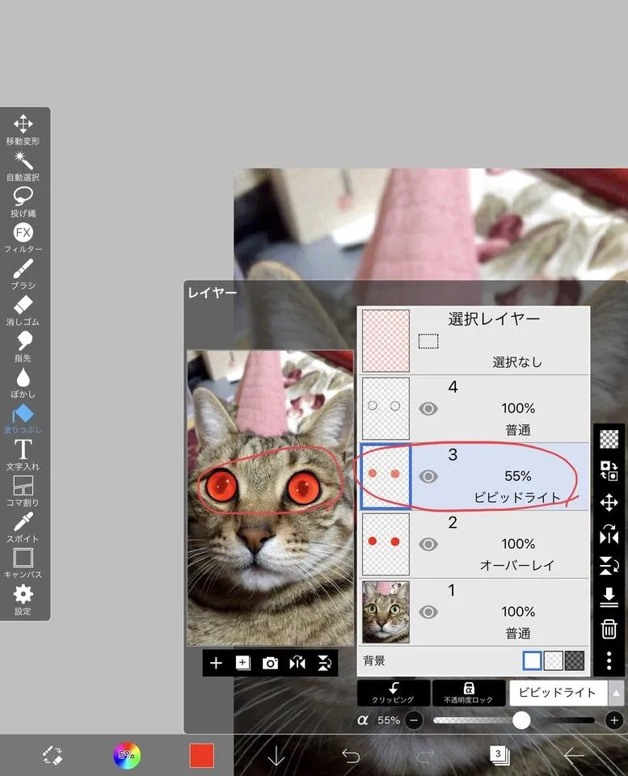The width and height of the screenshot is (628, 776).
Task: Select dark transparent background option
Action: [x=575, y=660]
